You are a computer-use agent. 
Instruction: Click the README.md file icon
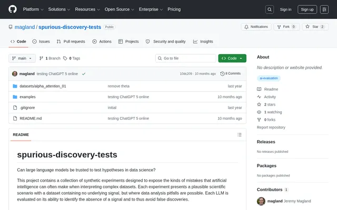point(15,118)
